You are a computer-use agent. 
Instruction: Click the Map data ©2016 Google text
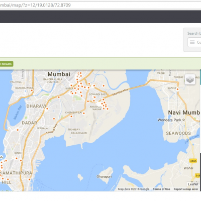[134, 189]
